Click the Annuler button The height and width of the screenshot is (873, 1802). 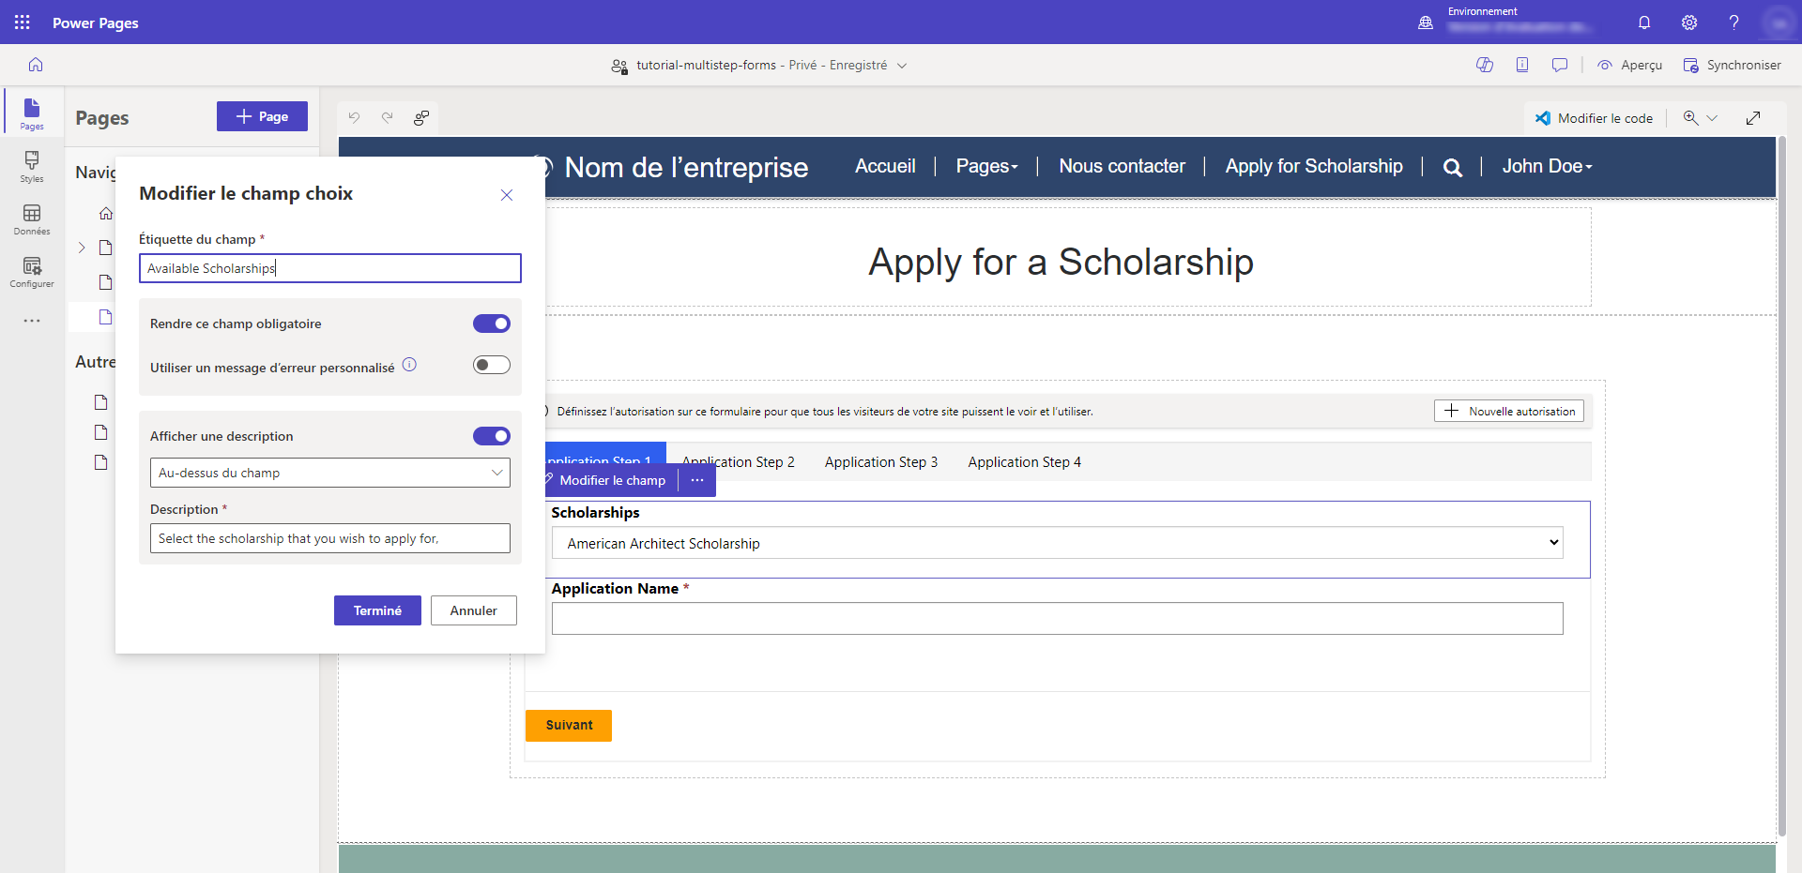[474, 610]
